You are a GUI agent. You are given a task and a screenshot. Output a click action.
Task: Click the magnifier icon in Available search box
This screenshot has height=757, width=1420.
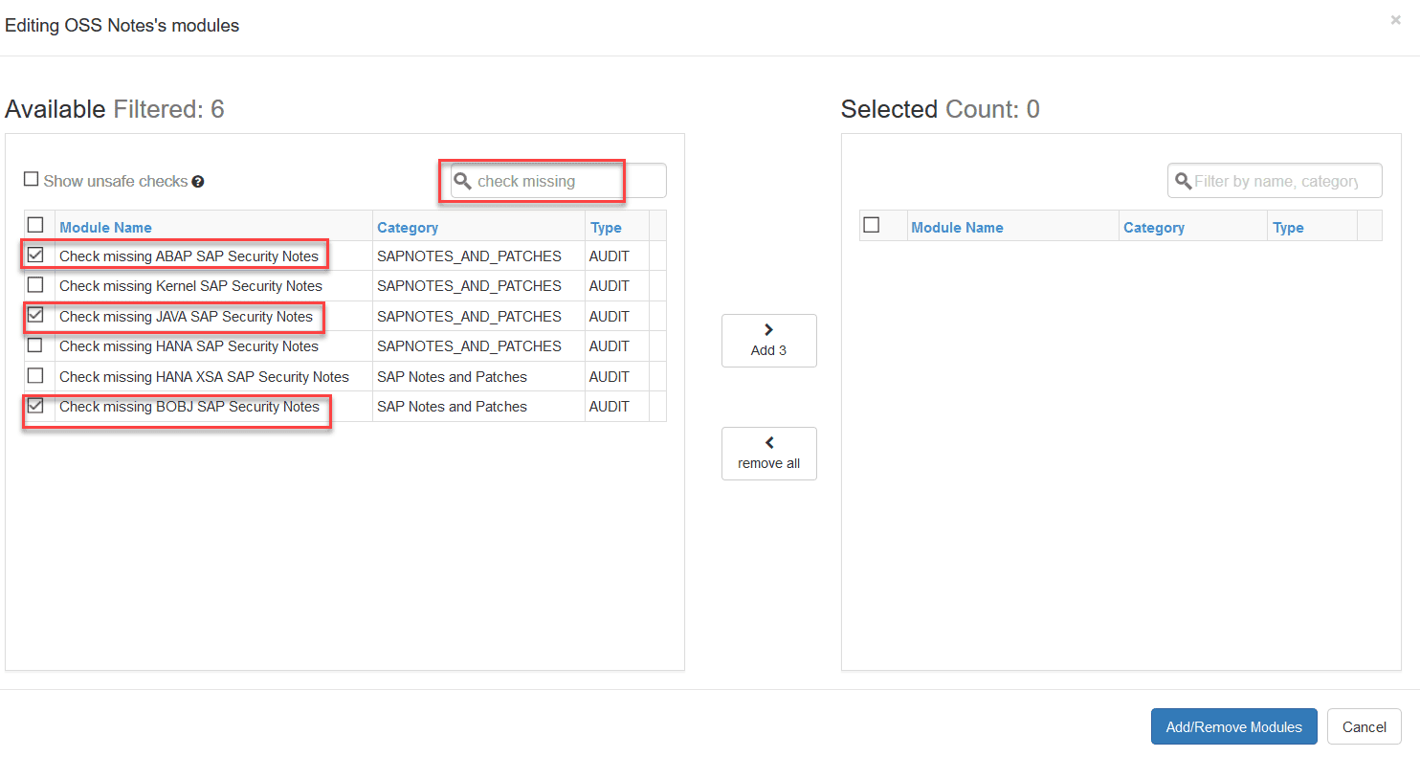tap(462, 181)
